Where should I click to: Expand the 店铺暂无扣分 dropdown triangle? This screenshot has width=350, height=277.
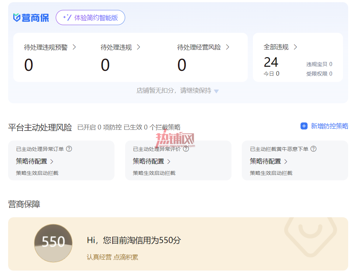click(216, 91)
